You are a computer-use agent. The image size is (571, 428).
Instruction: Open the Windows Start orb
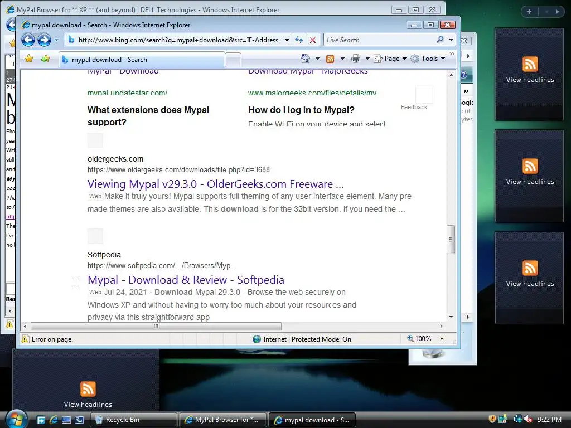pyautogui.click(x=16, y=419)
